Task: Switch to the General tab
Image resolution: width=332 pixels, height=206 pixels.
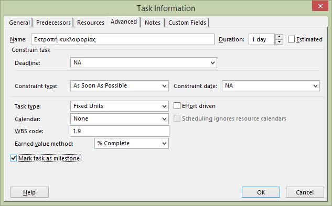Action: 19,23
